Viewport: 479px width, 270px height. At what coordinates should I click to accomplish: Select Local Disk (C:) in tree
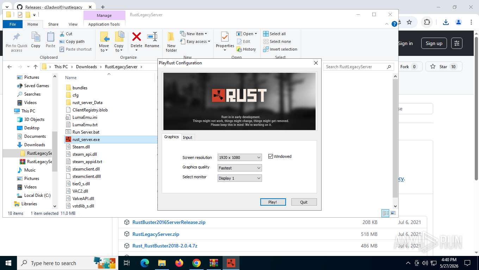(37, 195)
